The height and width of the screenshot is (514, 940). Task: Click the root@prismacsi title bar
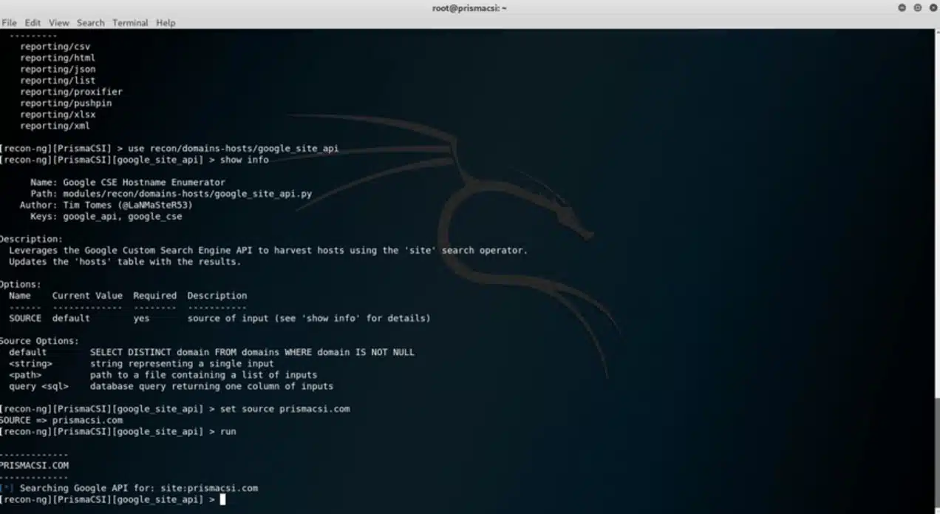470,7
